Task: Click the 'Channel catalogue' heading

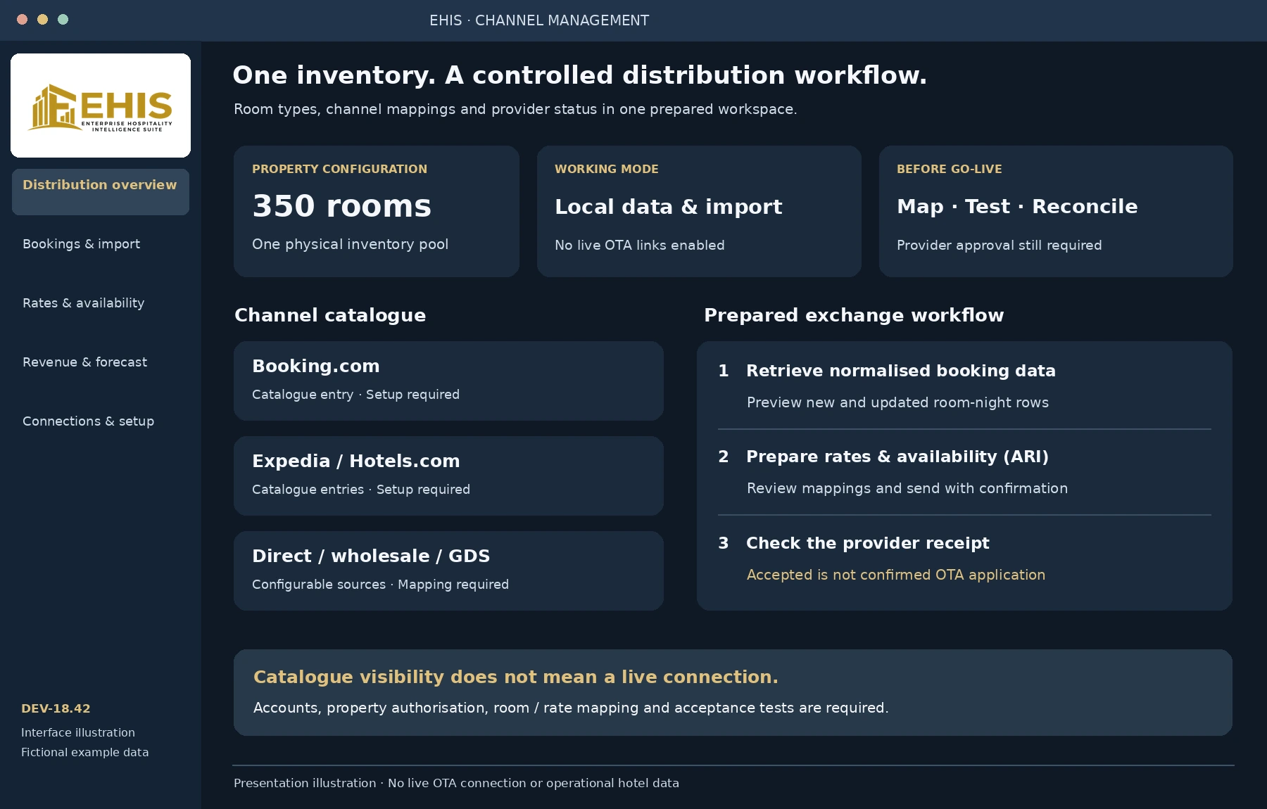Action: [330, 315]
